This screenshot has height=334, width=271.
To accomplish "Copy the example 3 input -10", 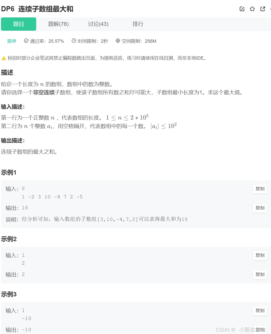I will pos(260,311).
